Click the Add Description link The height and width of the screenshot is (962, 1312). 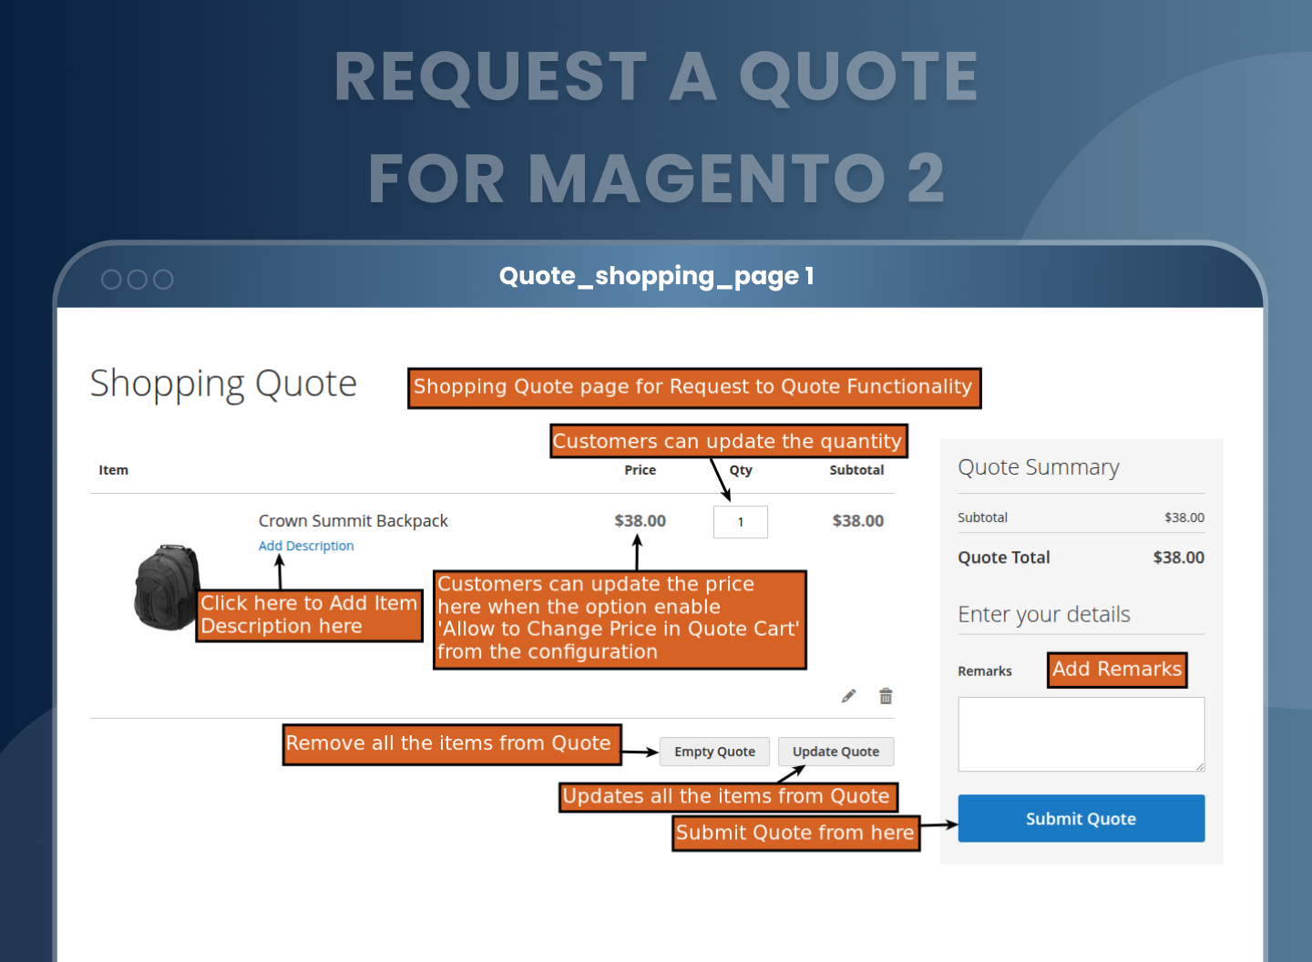pyautogui.click(x=306, y=546)
